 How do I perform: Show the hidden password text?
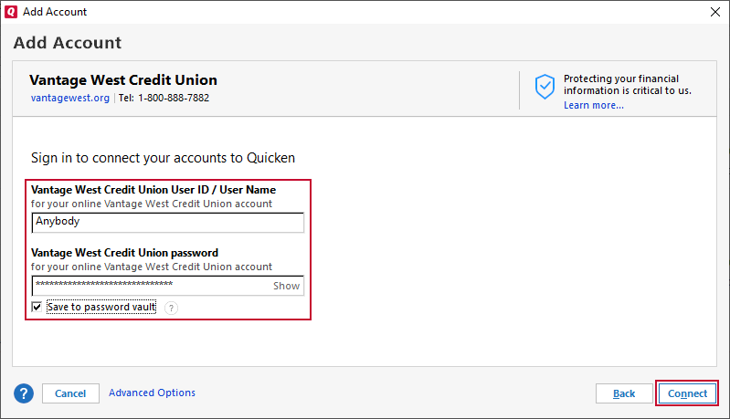pos(286,286)
